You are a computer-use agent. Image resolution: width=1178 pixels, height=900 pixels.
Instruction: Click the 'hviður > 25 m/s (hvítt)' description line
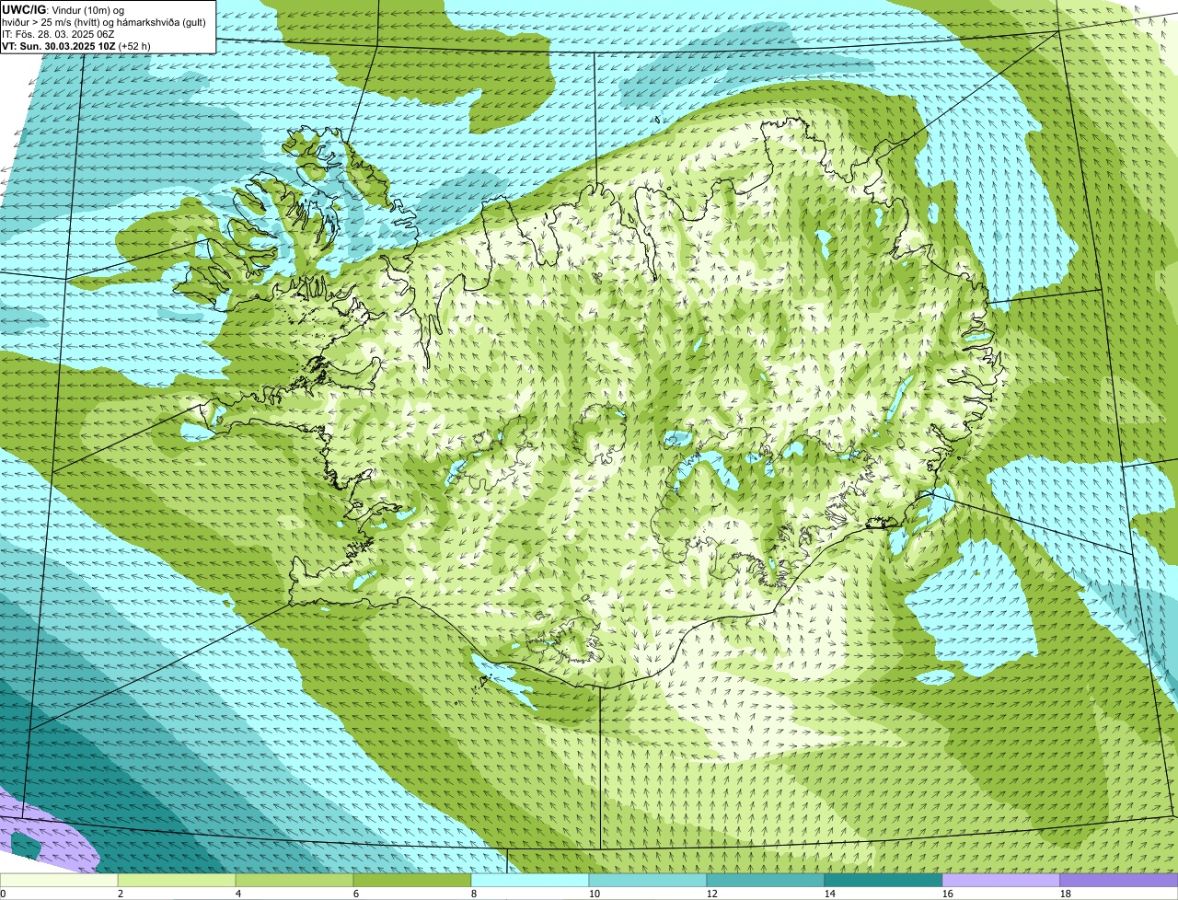tap(103, 22)
